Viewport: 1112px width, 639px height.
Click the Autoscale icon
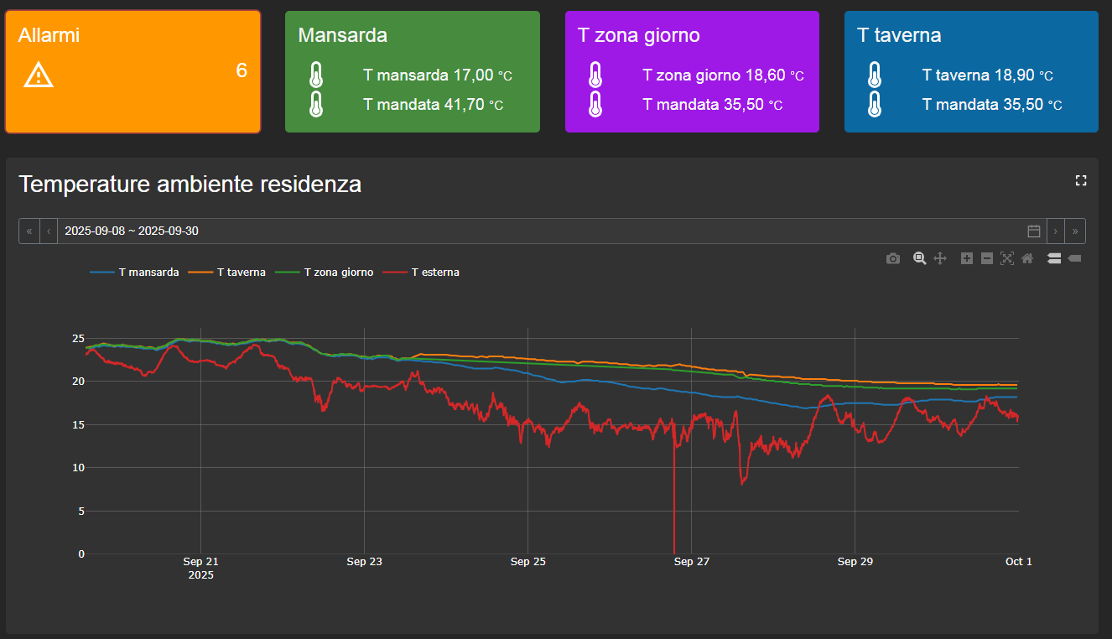point(1007,259)
